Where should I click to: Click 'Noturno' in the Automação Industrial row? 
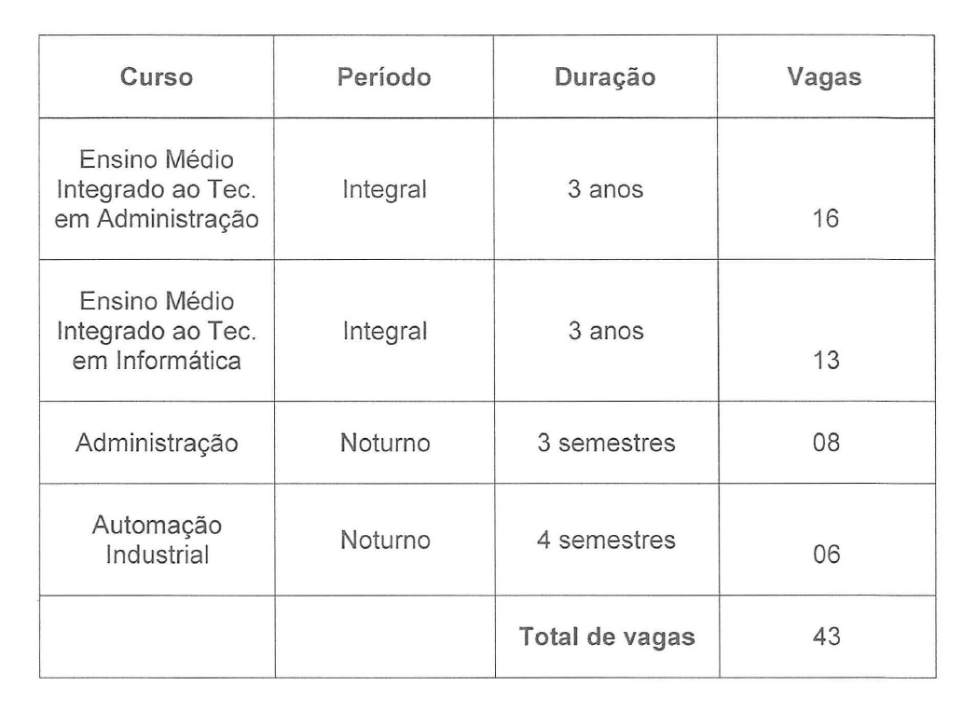383,539
